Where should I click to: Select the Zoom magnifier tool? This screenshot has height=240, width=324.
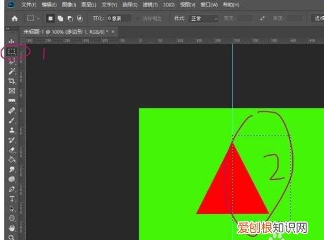(12, 237)
